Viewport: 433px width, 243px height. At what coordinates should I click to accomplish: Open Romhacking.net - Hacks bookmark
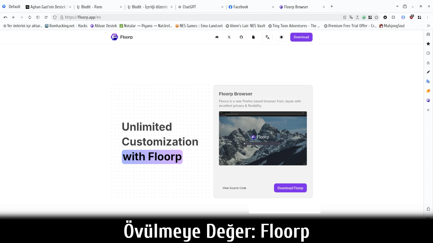point(66,26)
